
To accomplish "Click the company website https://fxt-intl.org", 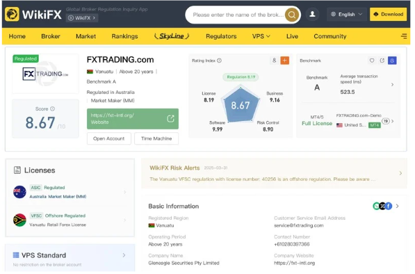I will [x=294, y=263].
